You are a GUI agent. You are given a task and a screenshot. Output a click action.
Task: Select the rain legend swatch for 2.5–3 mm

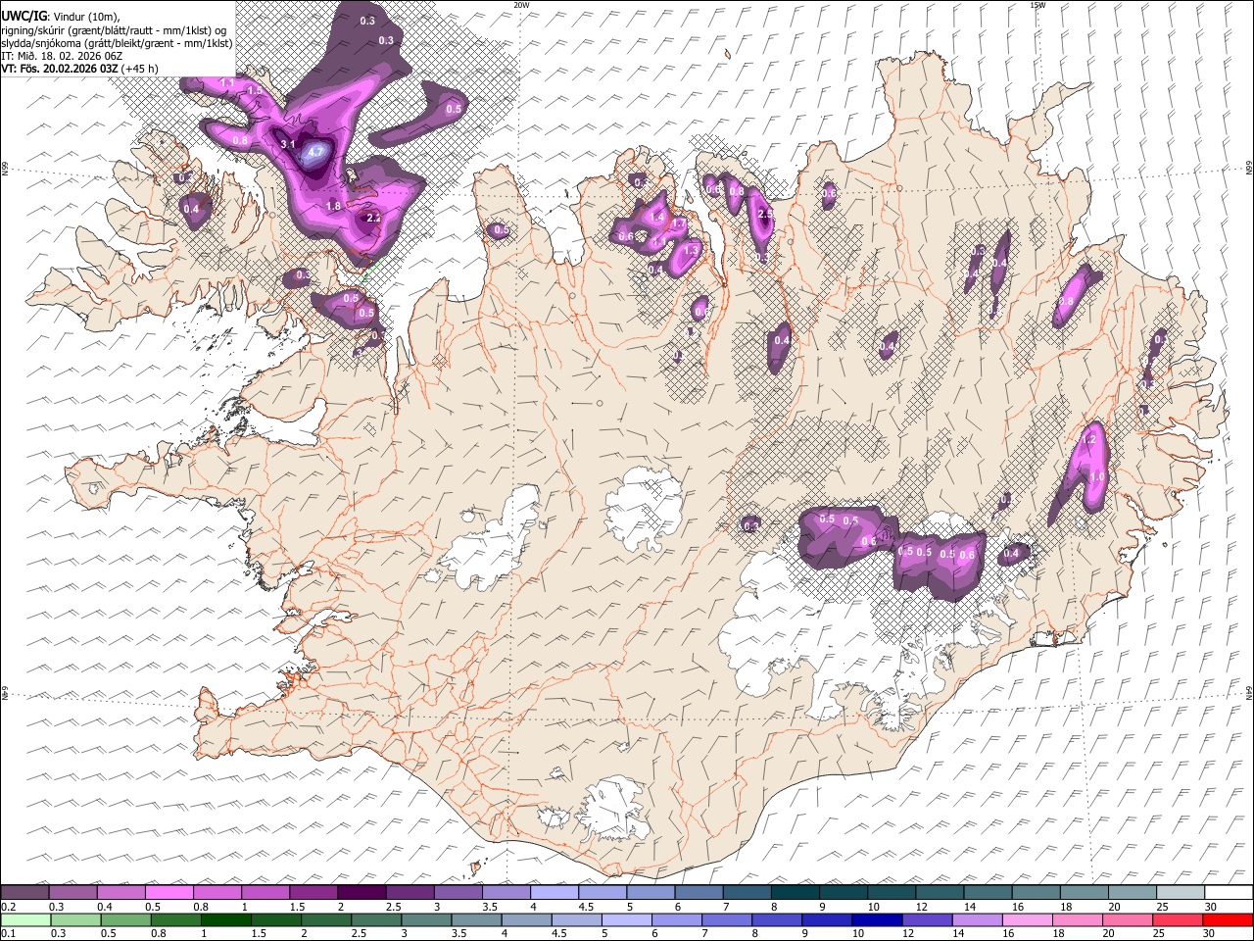pos(378,920)
